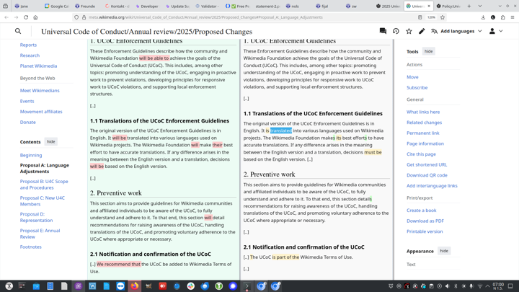Viewport: 519px width, 292px height.
Task: Open the Download as PDF link
Action: click(x=425, y=221)
